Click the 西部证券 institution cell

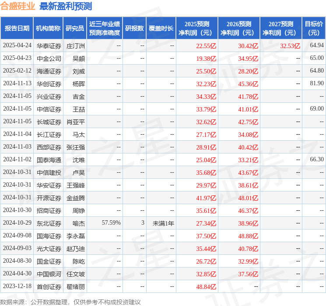click(49, 147)
